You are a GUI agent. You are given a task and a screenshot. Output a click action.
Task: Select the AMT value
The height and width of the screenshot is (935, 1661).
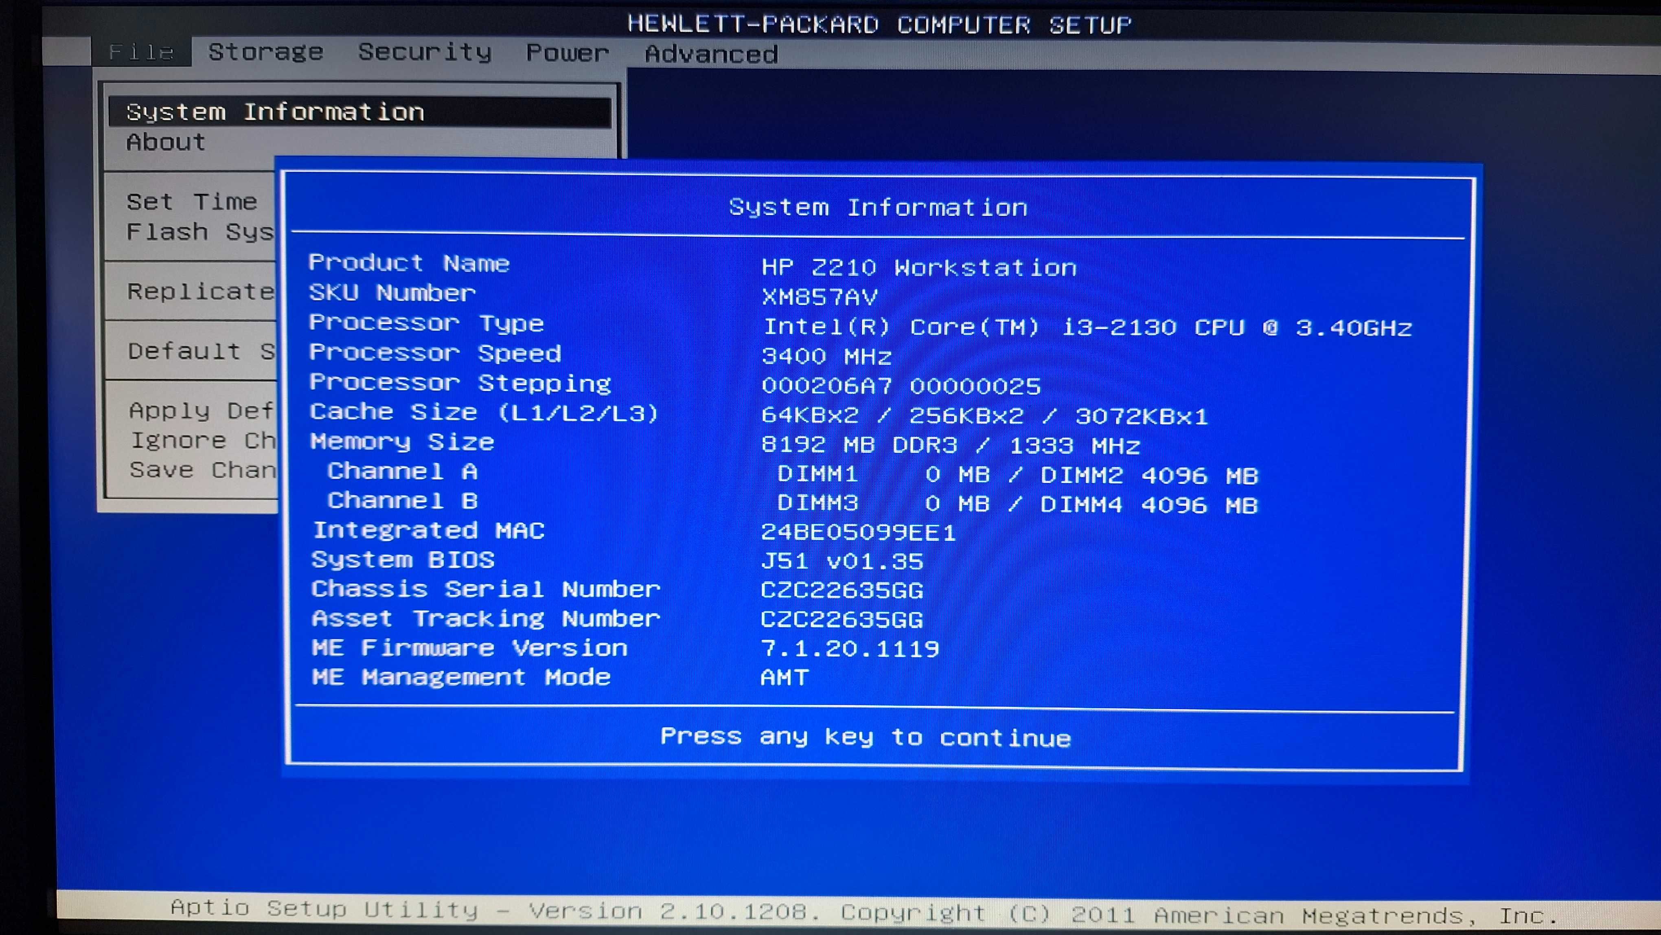pyautogui.click(x=785, y=678)
